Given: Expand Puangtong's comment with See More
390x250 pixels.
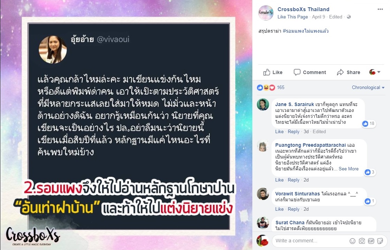Looking at the screenshot, I should pos(349,169).
